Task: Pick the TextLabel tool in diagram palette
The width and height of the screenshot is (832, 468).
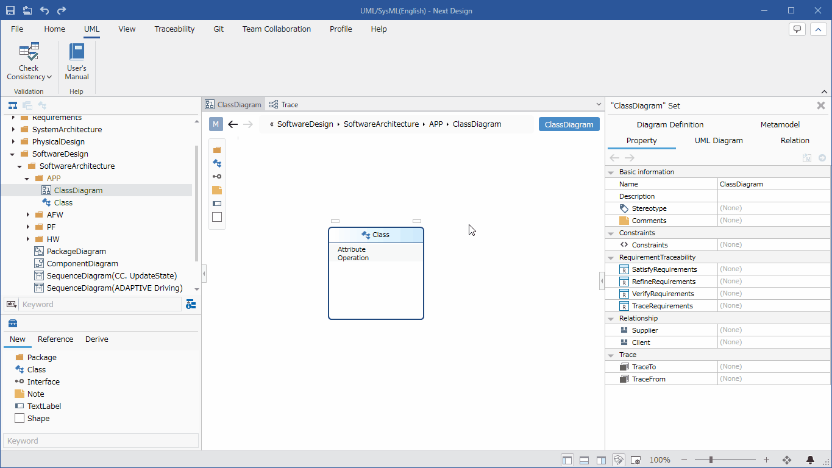Action: (x=217, y=204)
